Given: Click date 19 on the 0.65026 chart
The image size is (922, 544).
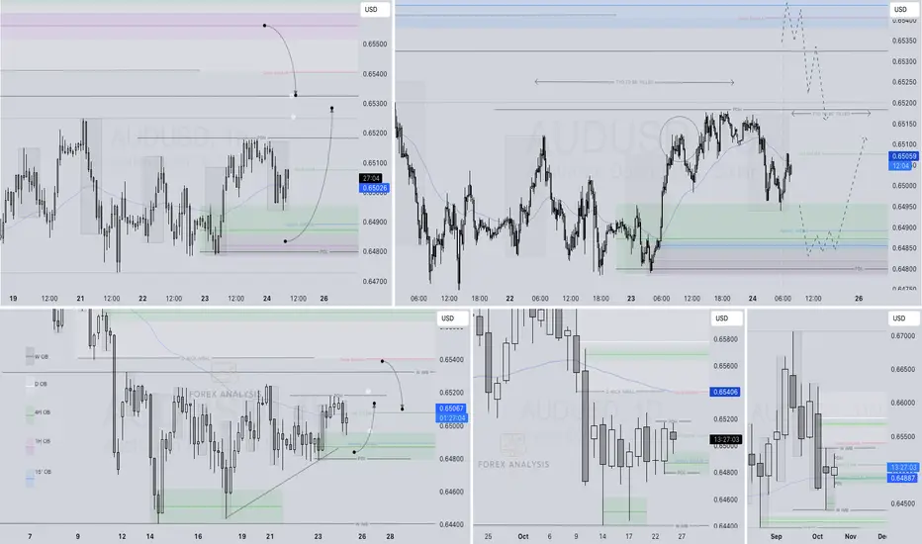Looking at the screenshot, I should tap(13, 299).
